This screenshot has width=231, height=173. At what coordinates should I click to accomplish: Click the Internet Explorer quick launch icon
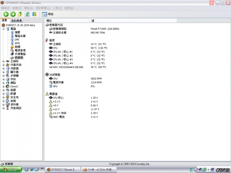tap(31, 170)
